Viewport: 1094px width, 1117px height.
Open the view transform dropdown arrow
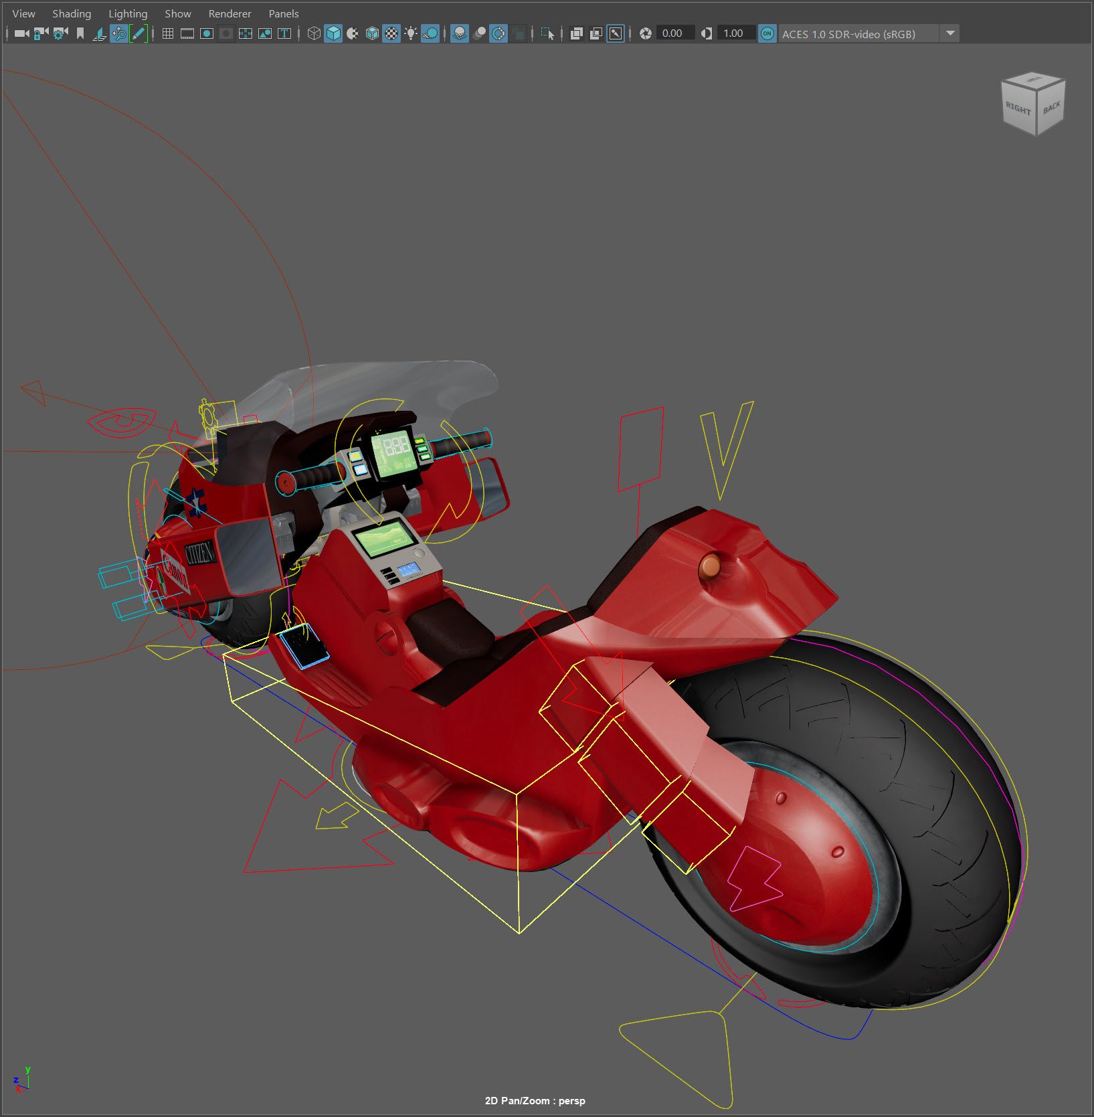click(x=949, y=33)
